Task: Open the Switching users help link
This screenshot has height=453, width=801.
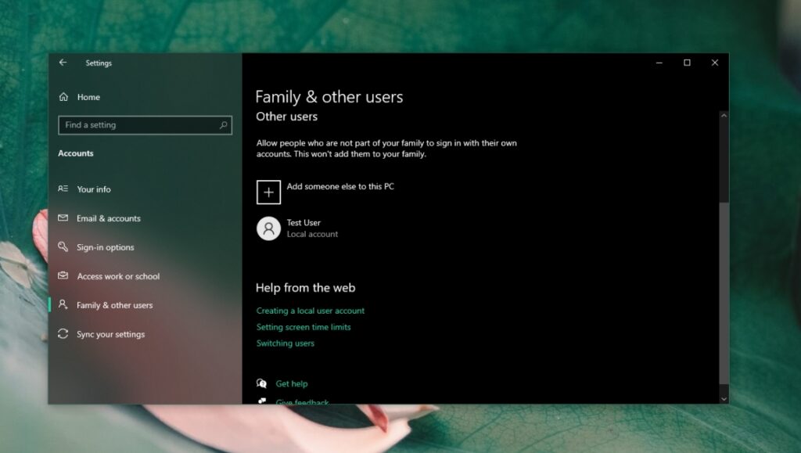Action: tap(286, 343)
